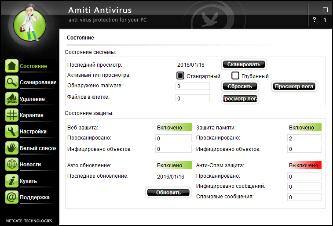Viewport: 333px width, 226px height.
Task: Click the wrench Настройки icon
Action: pyautogui.click(x=11, y=131)
